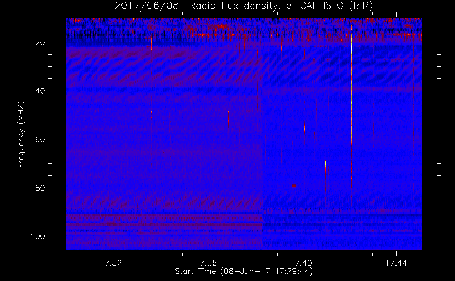This screenshot has width=455, height=281.
Task: Click the 80 MHz frequency tick label
Action: point(40,188)
